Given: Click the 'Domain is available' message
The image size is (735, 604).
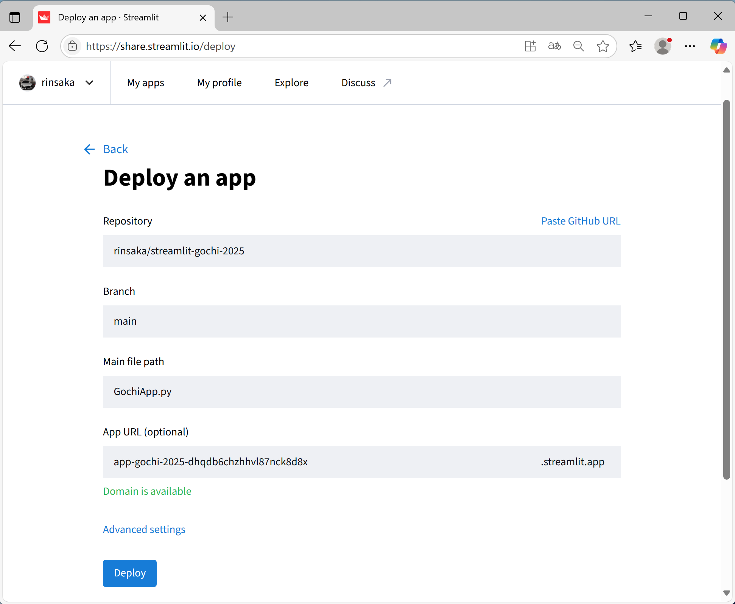Looking at the screenshot, I should (x=147, y=491).
